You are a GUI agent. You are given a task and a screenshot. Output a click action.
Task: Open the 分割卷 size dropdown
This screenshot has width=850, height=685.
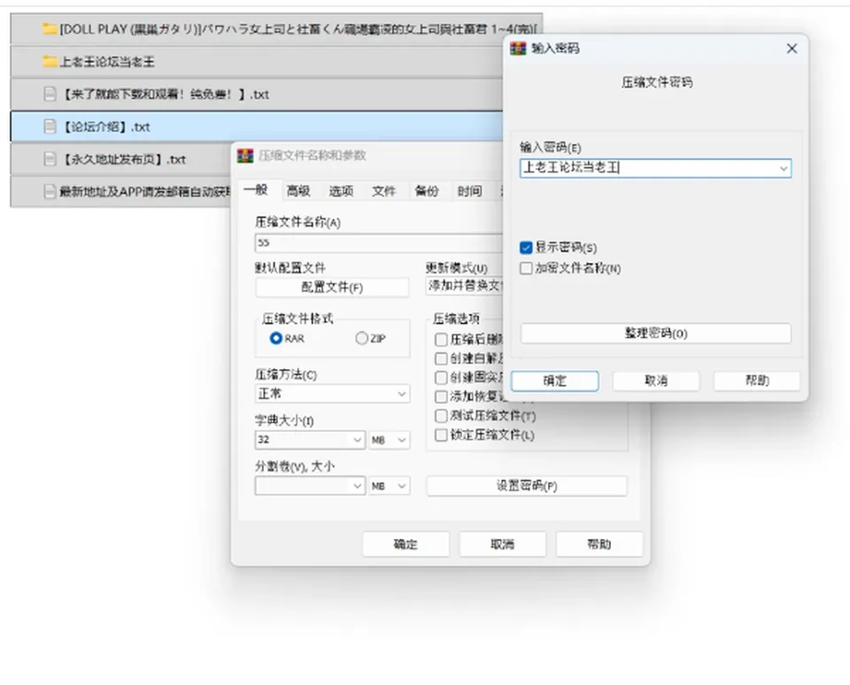pos(310,486)
